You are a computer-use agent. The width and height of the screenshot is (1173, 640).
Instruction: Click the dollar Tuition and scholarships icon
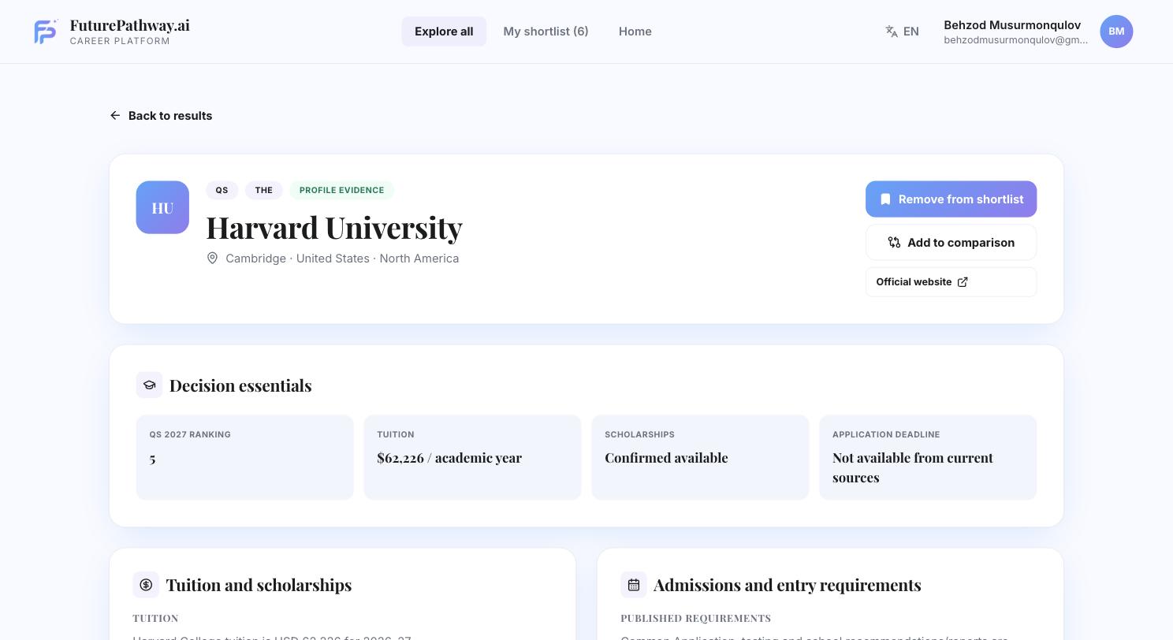tap(146, 585)
